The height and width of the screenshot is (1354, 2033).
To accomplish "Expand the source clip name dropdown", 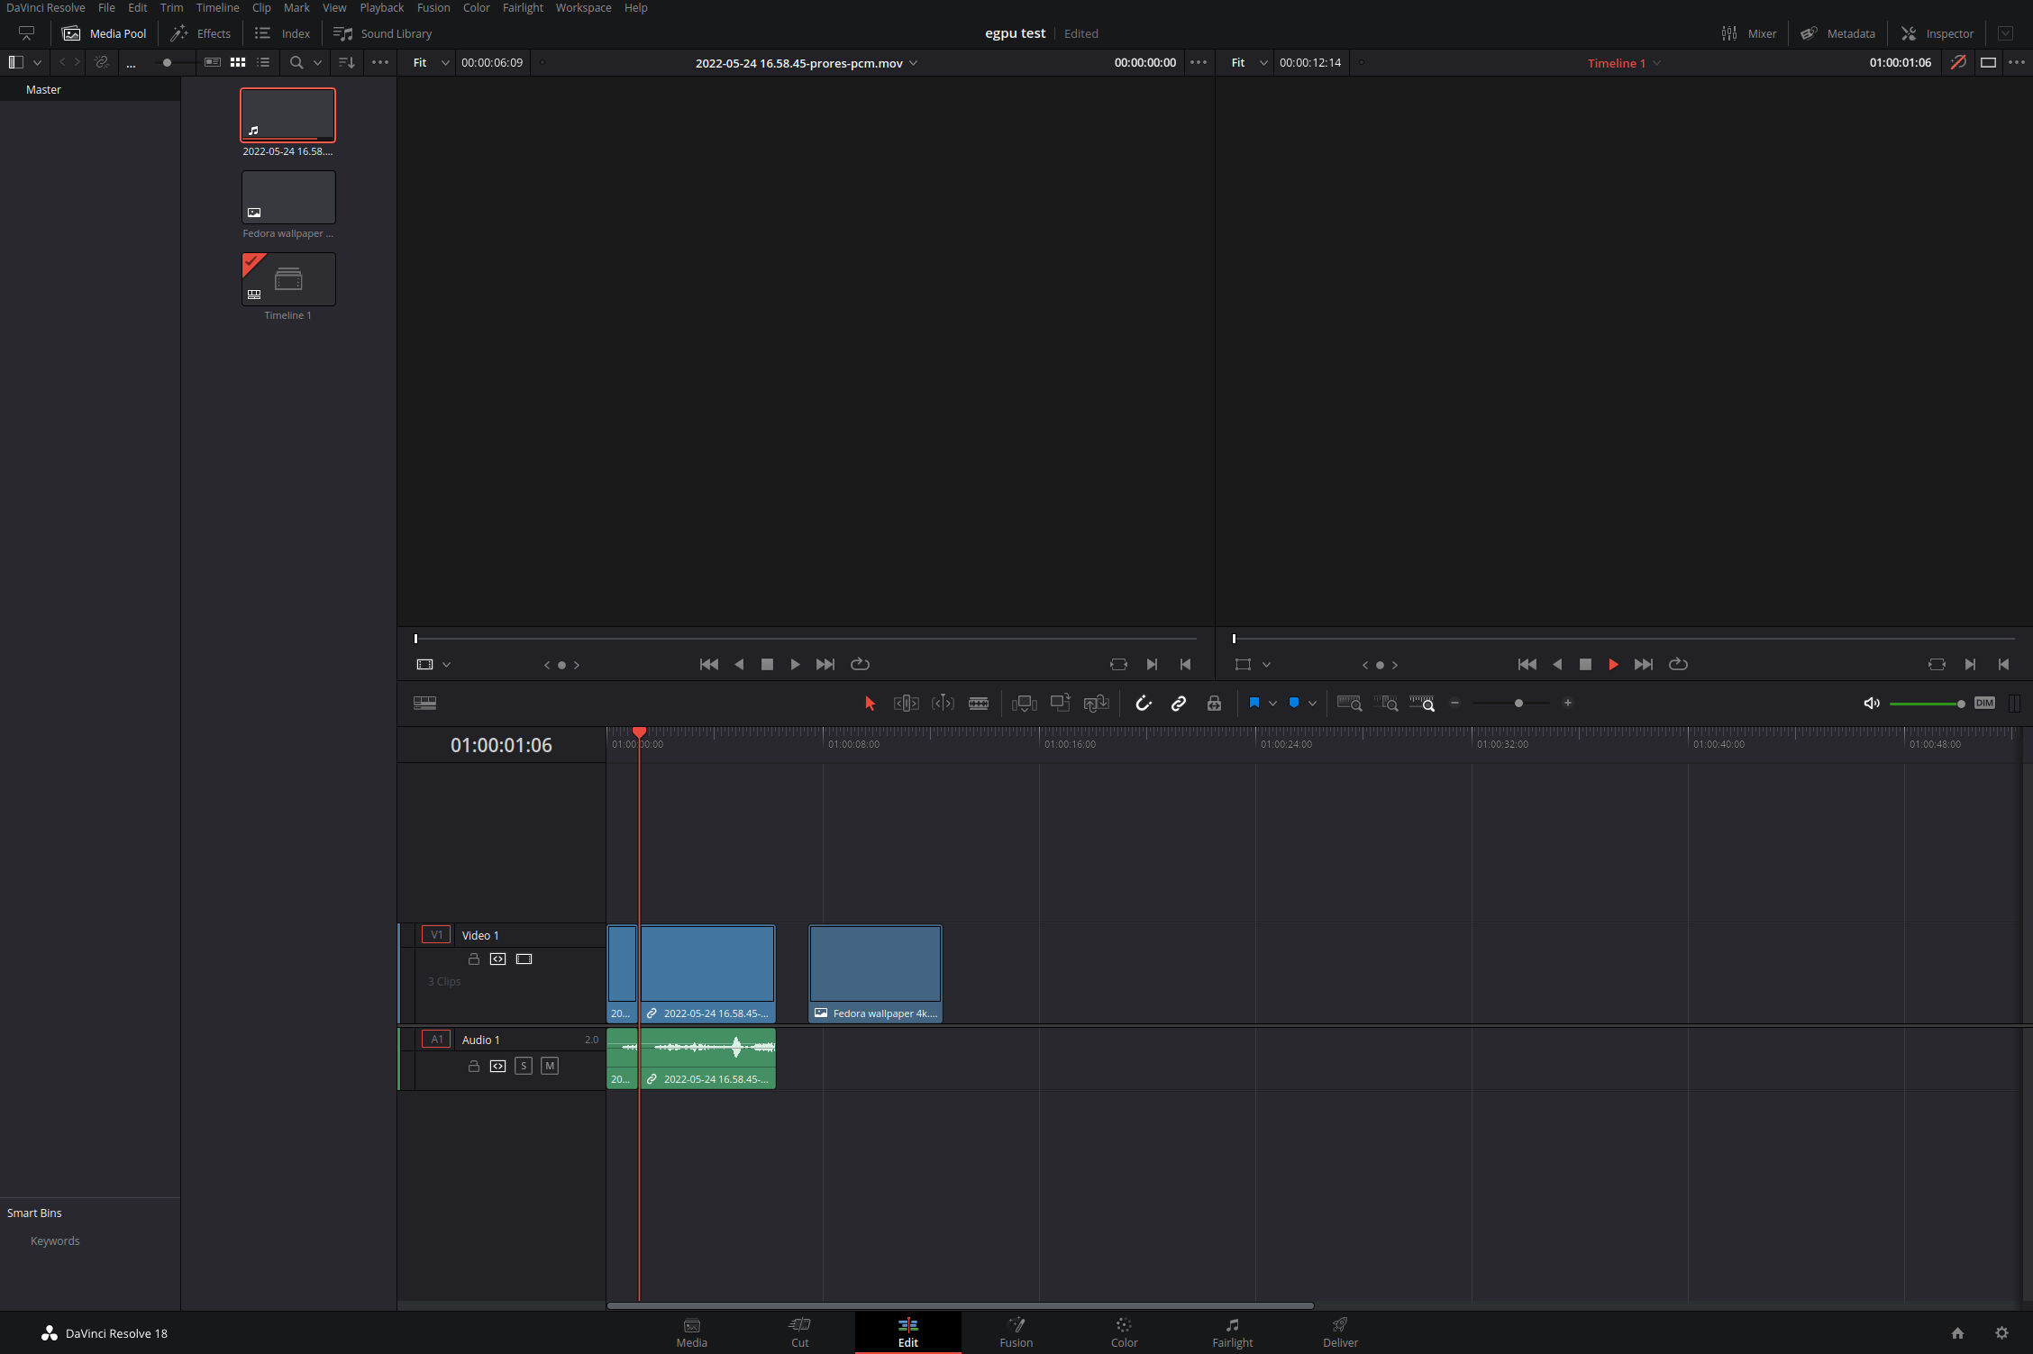I will 914,63.
